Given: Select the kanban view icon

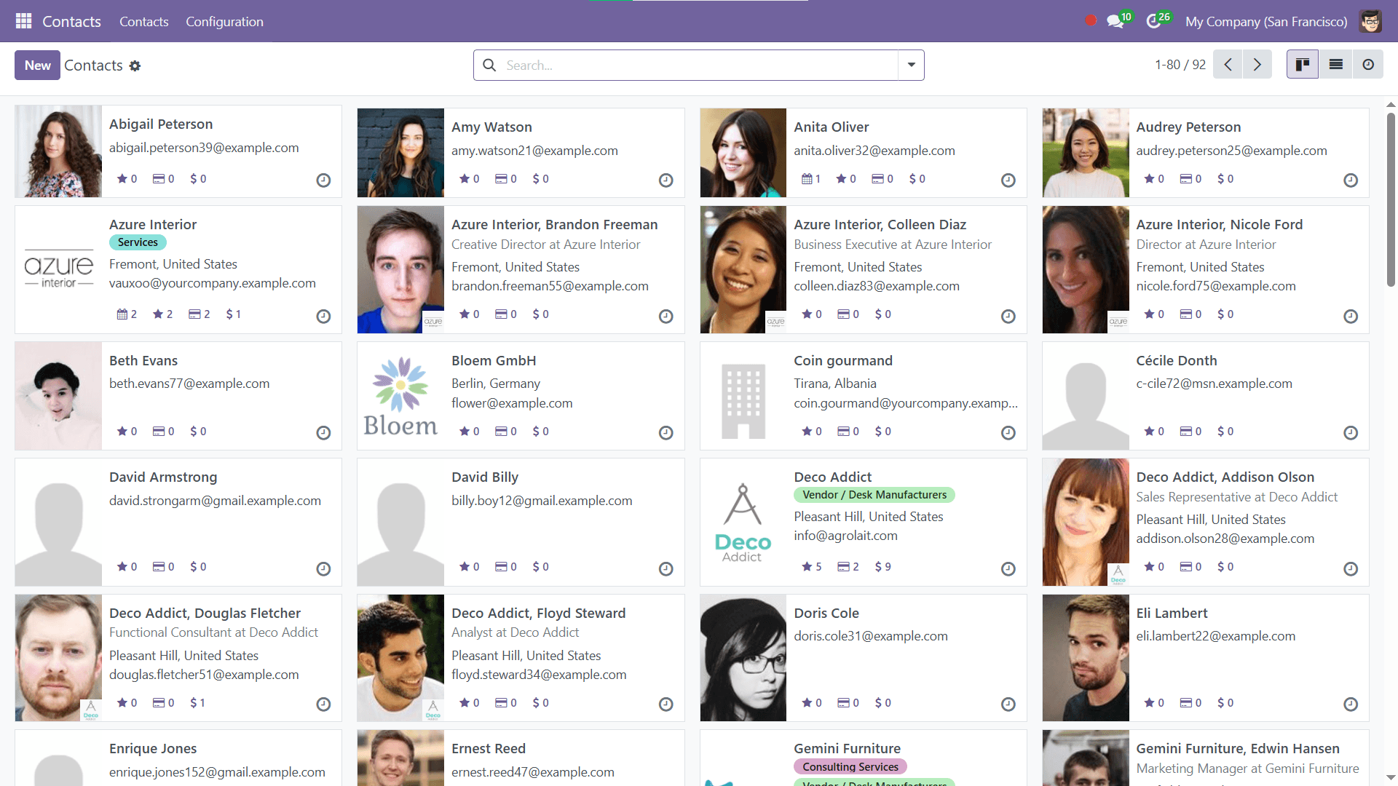Looking at the screenshot, I should [x=1303, y=64].
